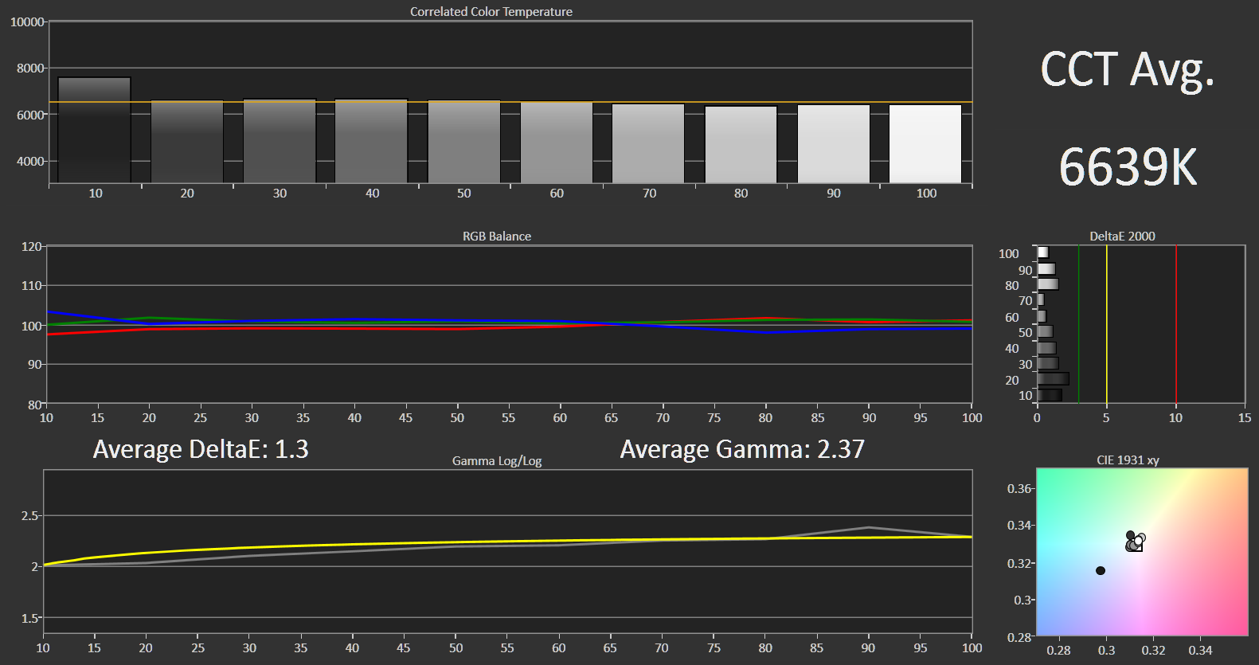Select the "Average Gamma: 2.37" readout
Viewport: 1259px width, 665px height.
click(x=742, y=449)
